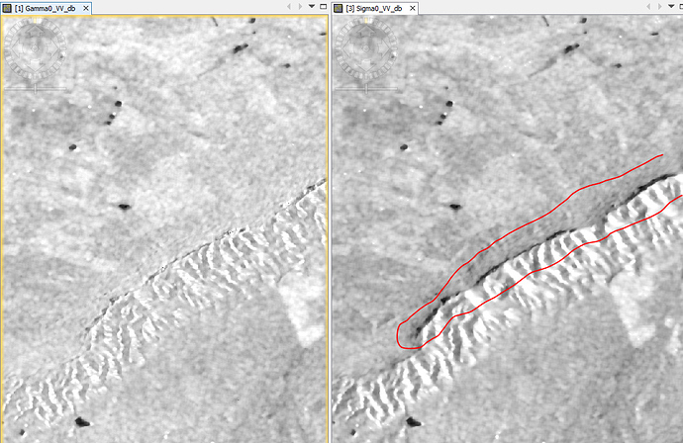Click rotation ring on Gamma0 navigation control

(x=36, y=21)
